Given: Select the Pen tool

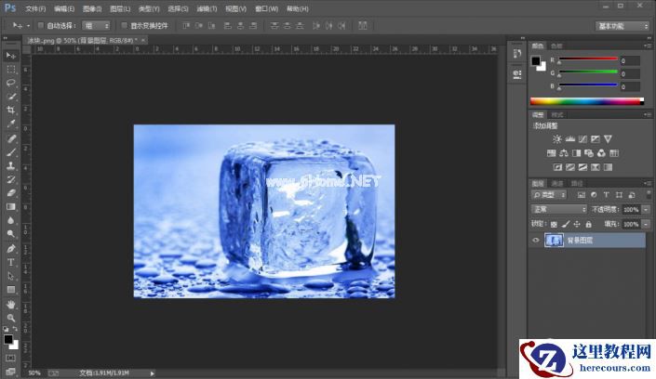Looking at the screenshot, I should click(11, 249).
